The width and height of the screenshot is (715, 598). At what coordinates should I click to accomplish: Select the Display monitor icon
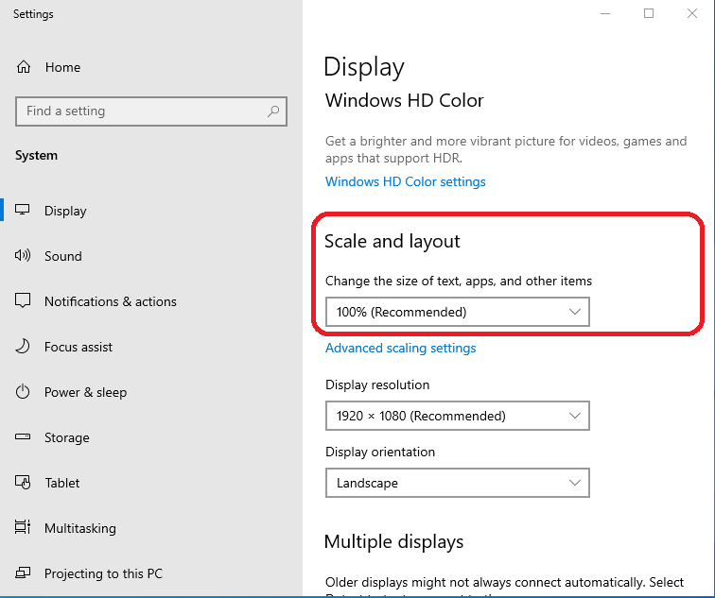click(x=24, y=211)
